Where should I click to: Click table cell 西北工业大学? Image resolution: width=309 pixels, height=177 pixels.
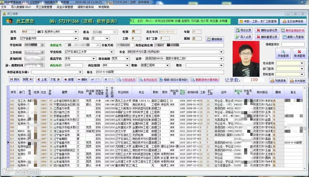tap(123, 100)
